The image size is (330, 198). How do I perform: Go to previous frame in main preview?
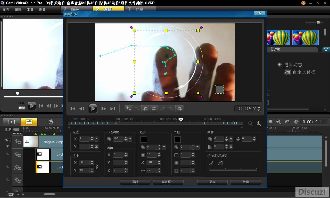click(x=48, y=106)
